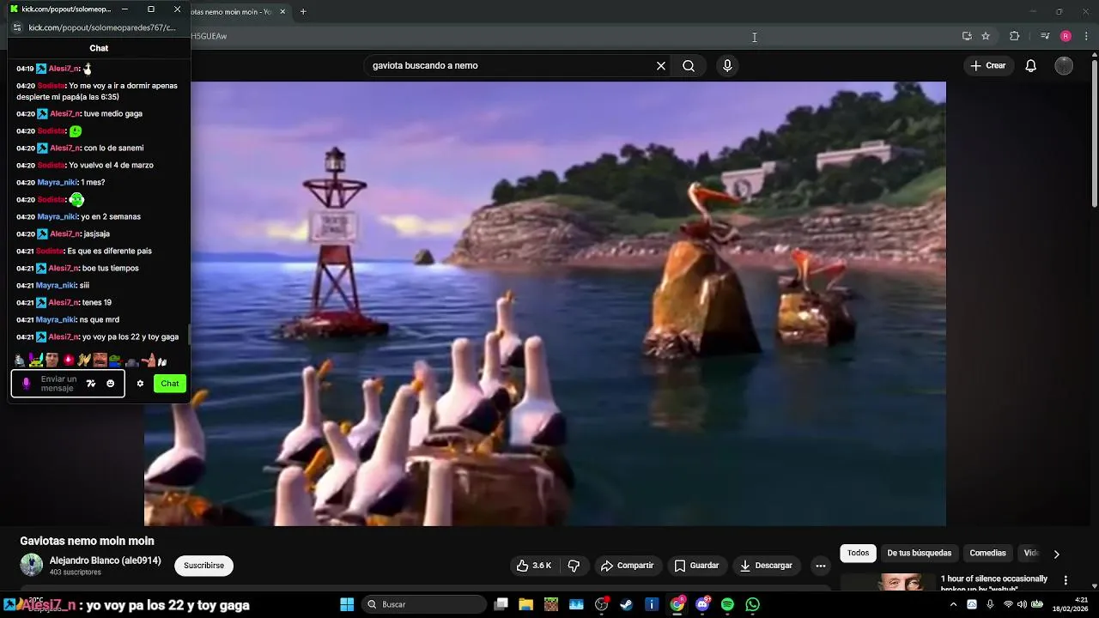Screen dimensions: 1099x618
Task: Download the video with Descargar
Action: click(766, 566)
